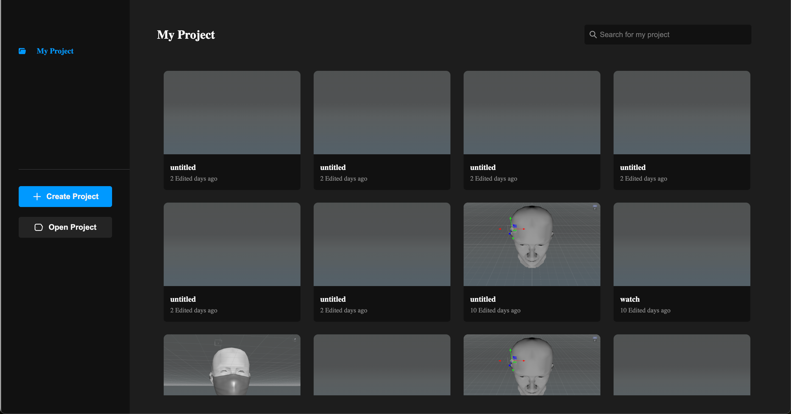Click the untitled title above '10 Edited days ago'

point(483,299)
